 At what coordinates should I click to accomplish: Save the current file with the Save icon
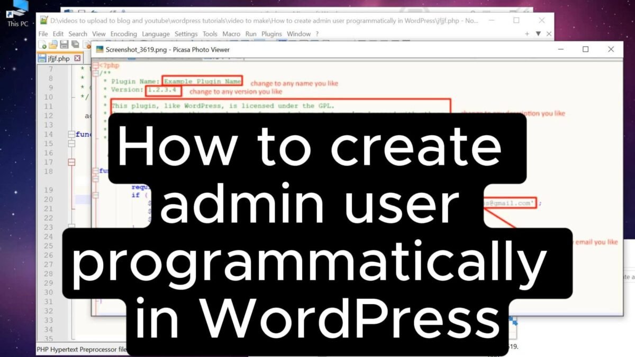63,44
